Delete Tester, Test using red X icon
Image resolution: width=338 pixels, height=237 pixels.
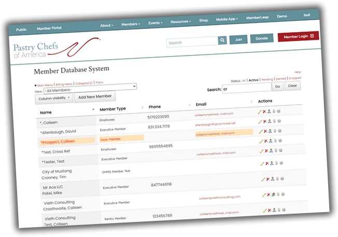tap(266, 151)
